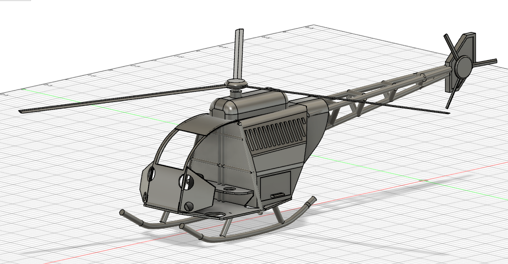Select the upright main rotor blade

click(239, 53)
